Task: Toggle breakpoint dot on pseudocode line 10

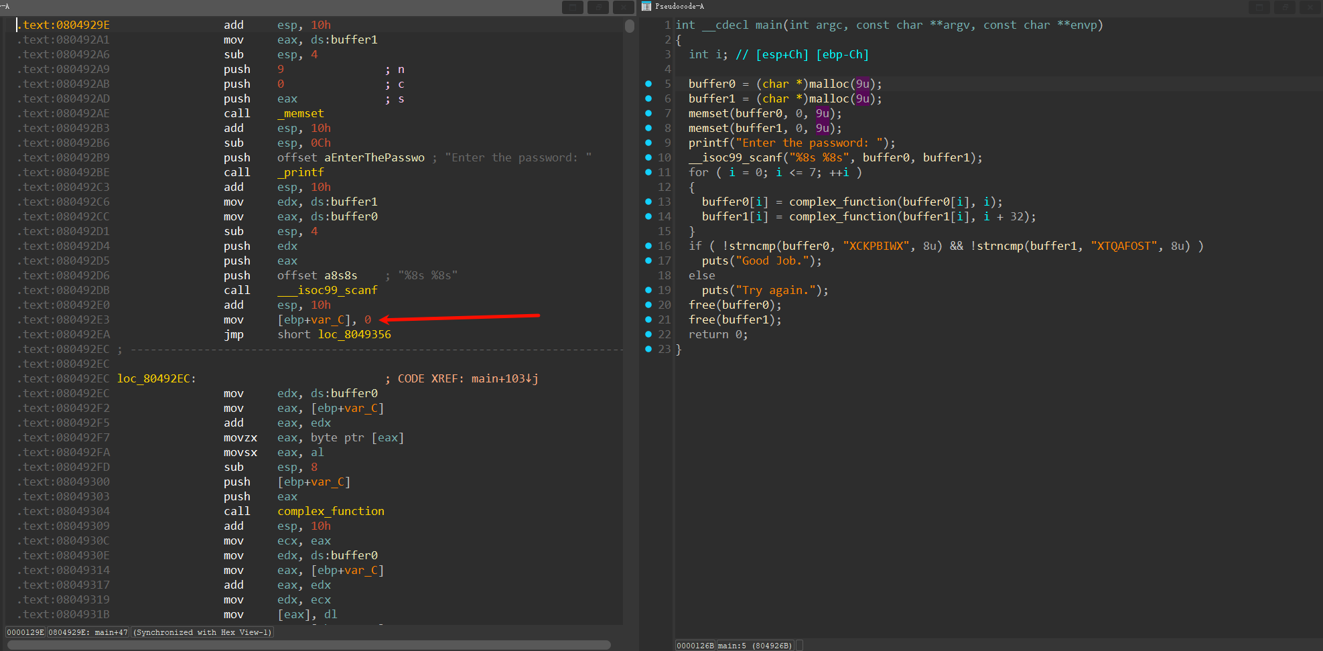Action: pos(648,157)
